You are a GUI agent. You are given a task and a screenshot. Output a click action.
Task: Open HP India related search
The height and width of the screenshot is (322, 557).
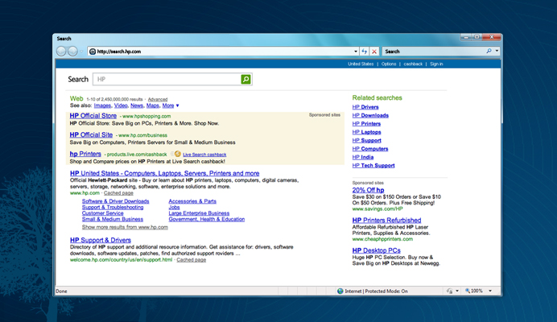[x=363, y=157]
